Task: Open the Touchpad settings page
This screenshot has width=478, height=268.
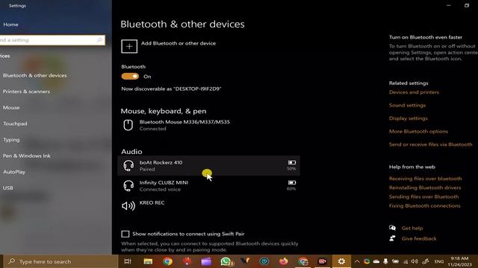Action: click(15, 124)
